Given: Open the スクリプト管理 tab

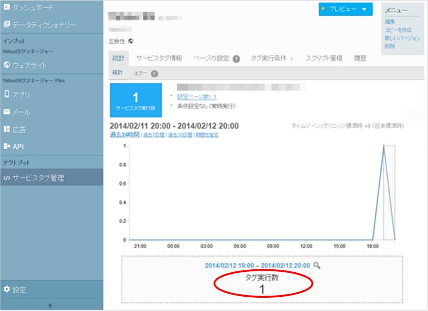Looking at the screenshot, I should [x=323, y=59].
